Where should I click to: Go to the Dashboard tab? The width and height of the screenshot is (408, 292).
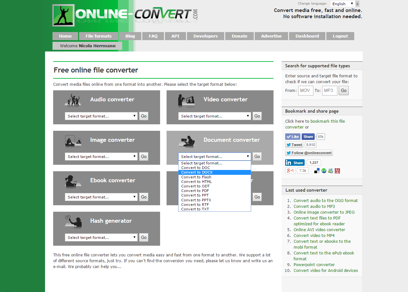[x=307, y=36]
